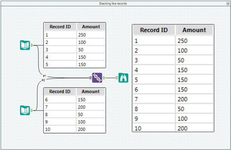This screenshot has height=150, width=231.
Task: Click Record ID 5 in top input table
Action: coord(47,65)
